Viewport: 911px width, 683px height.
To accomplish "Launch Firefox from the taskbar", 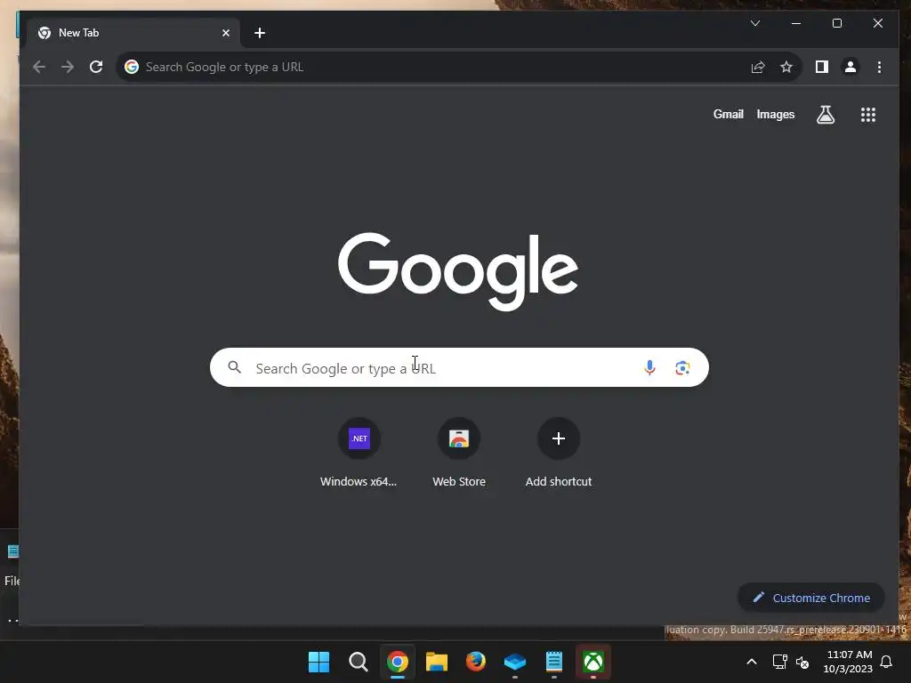I will click(x=476, y=662).
